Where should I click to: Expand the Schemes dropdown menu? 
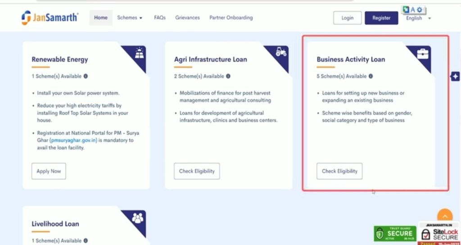(x=130, y=18)
